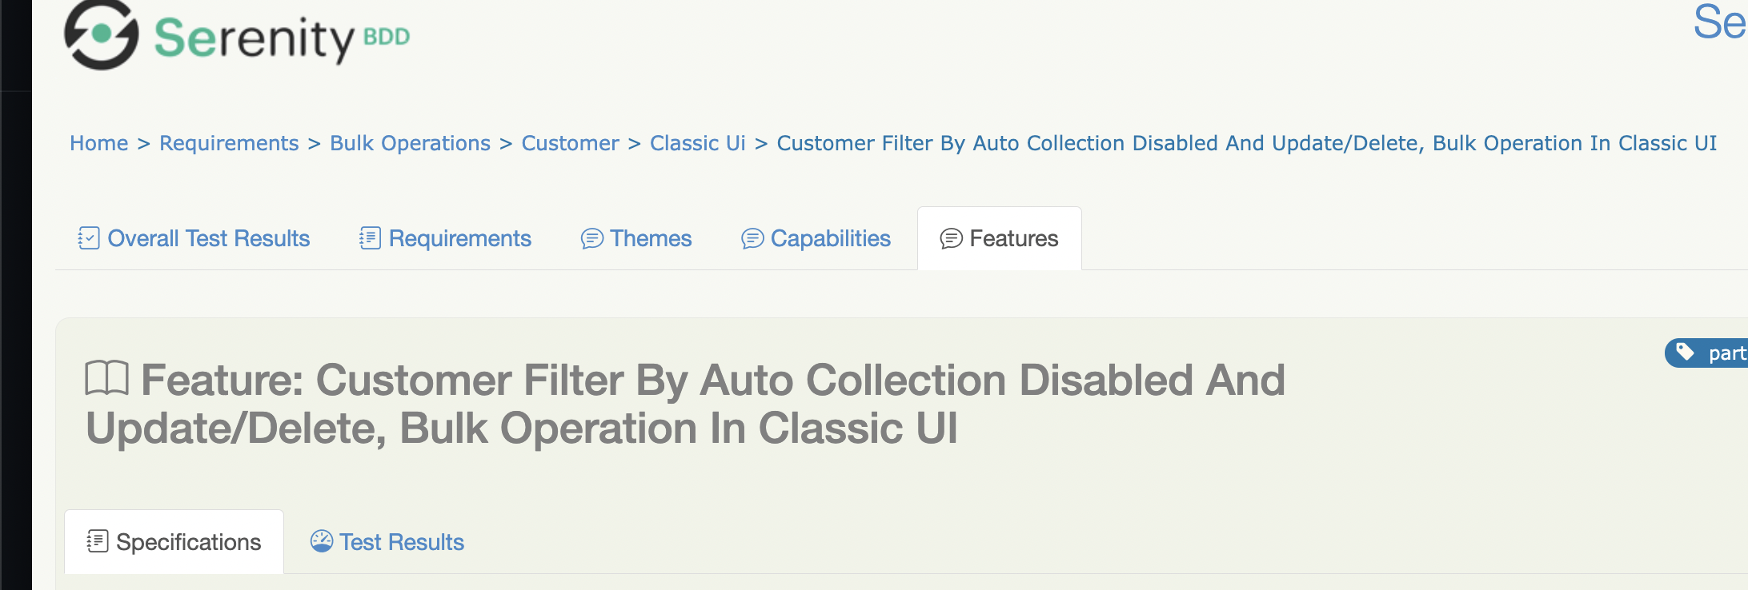
Task: Navigate to Bulk Operations via breadcrumb
Action: [410, 143]
